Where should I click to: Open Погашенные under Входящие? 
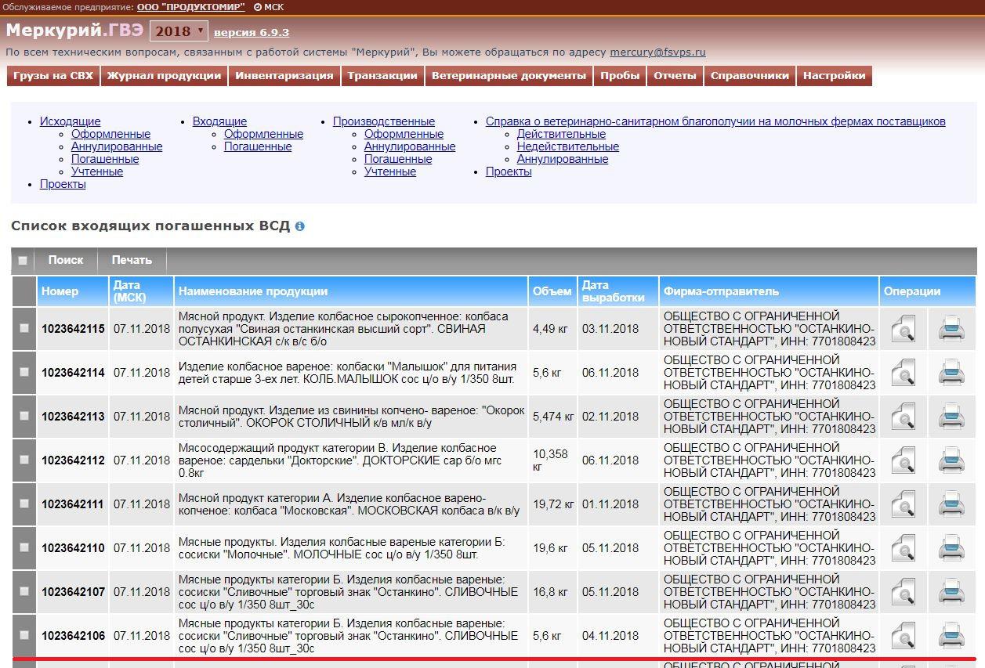[258, 146]
